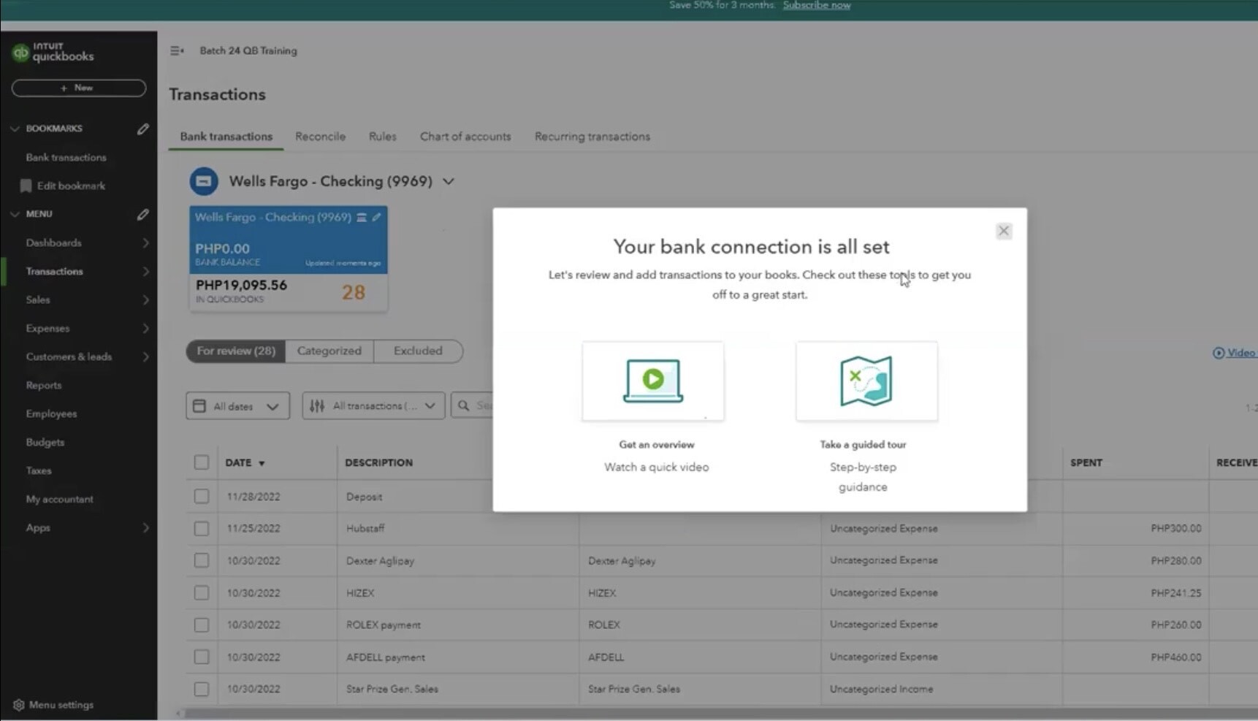
Task: Click the transaction search field
Action: (x=473, y=405)
